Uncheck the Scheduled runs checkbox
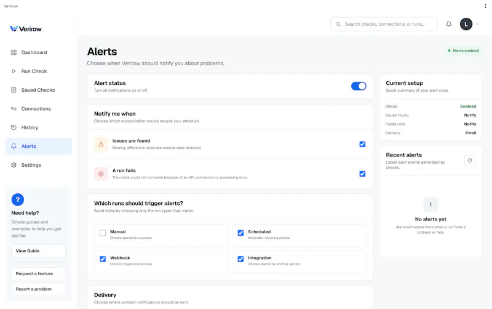This screenshot has height=309, width=492. tap(240, 233)
